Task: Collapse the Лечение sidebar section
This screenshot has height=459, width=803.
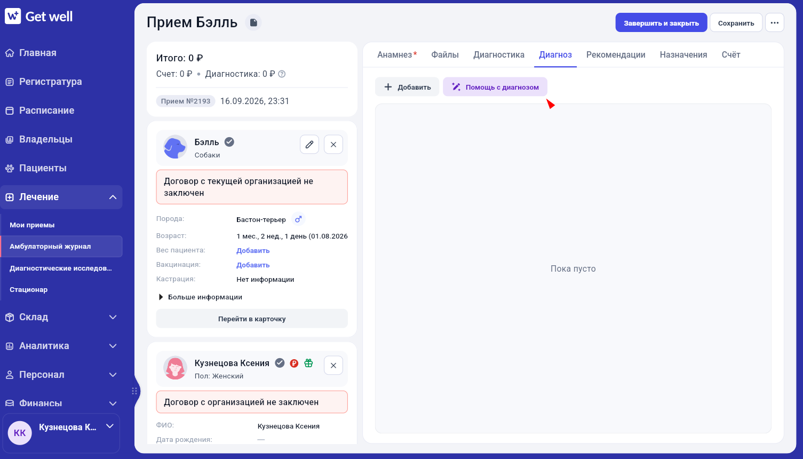Action: click(61, 197)
